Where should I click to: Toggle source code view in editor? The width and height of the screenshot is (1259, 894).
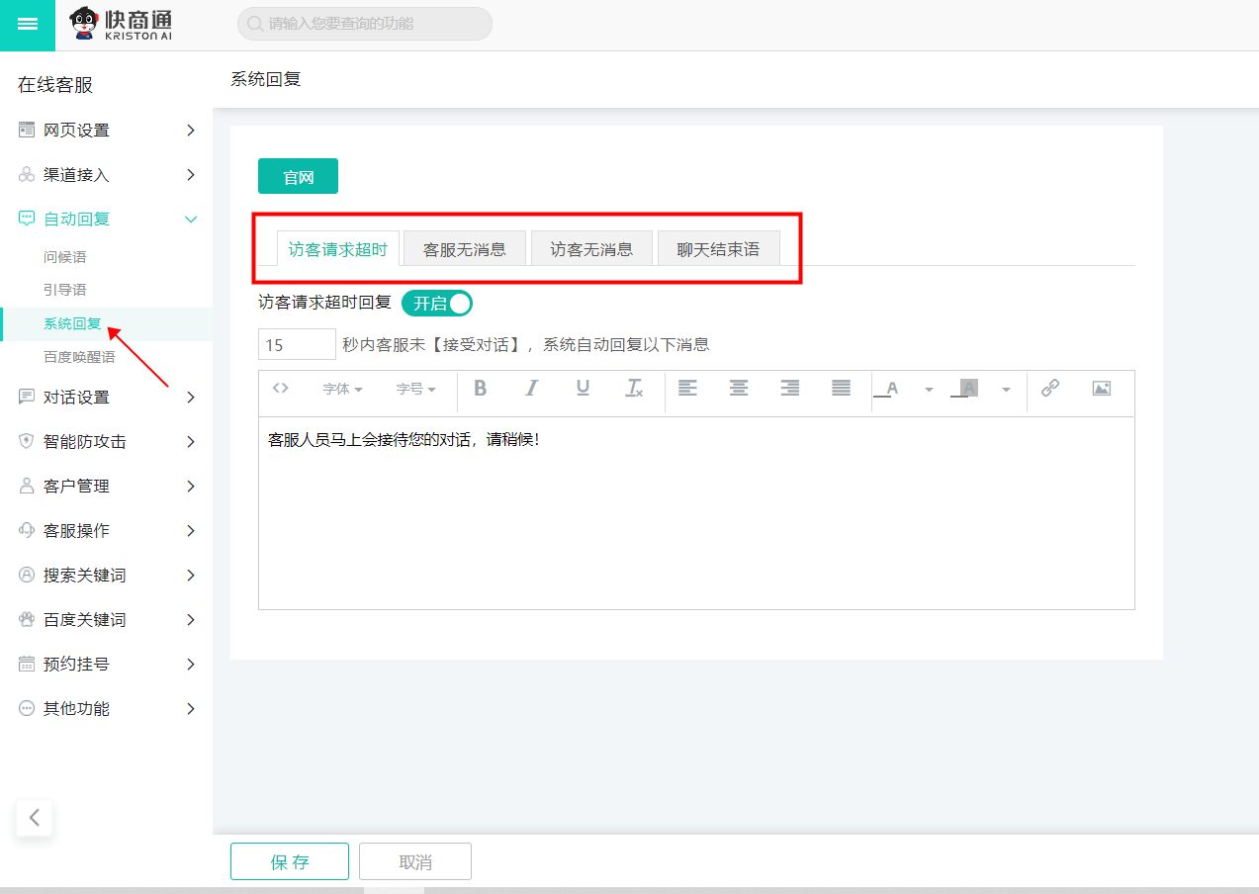pos(280,389)
